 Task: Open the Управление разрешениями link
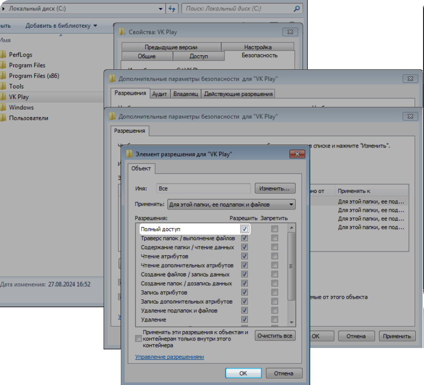click(x=170, y=357)
